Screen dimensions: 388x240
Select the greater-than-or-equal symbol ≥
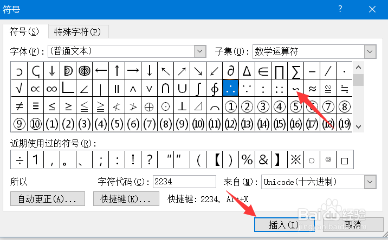[68, 106]
